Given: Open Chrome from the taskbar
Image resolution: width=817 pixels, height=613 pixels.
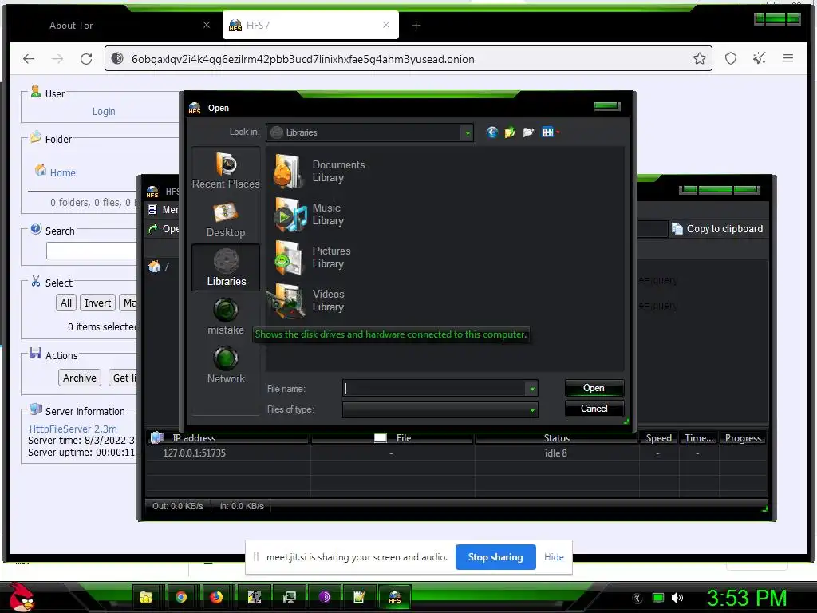Looking at the screenshot, I should point(181,597).
